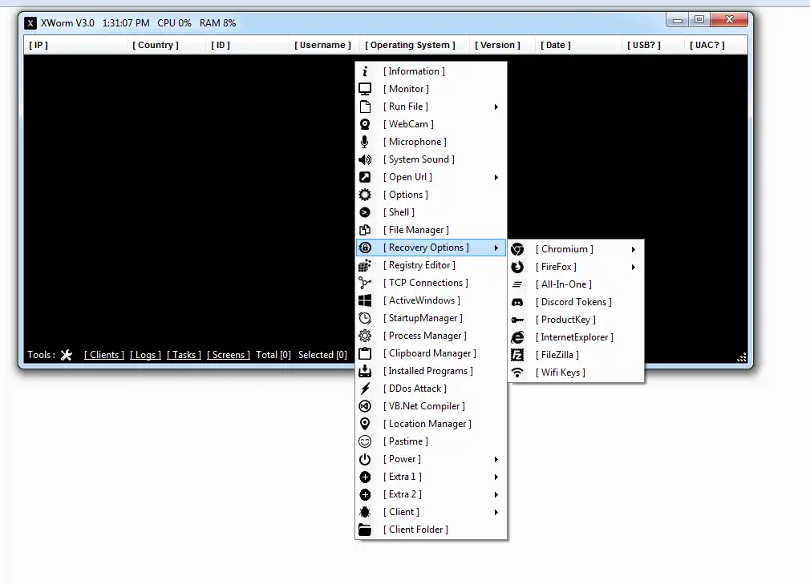Open the Logs link
Image resolution: width=810 pixels, height=584 pixels.
145,354
